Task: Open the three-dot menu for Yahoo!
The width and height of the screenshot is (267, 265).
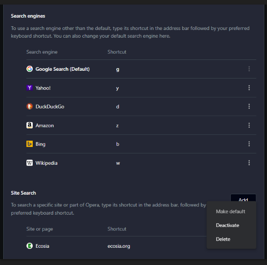Action: pos(249,88)
